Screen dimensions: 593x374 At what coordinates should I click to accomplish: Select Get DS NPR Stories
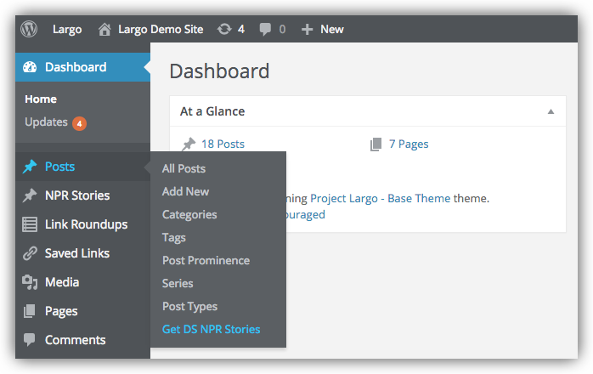pyautogui.click(x=211, y=329)
